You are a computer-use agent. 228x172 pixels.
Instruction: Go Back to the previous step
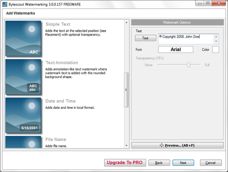[x=159, y=163]
